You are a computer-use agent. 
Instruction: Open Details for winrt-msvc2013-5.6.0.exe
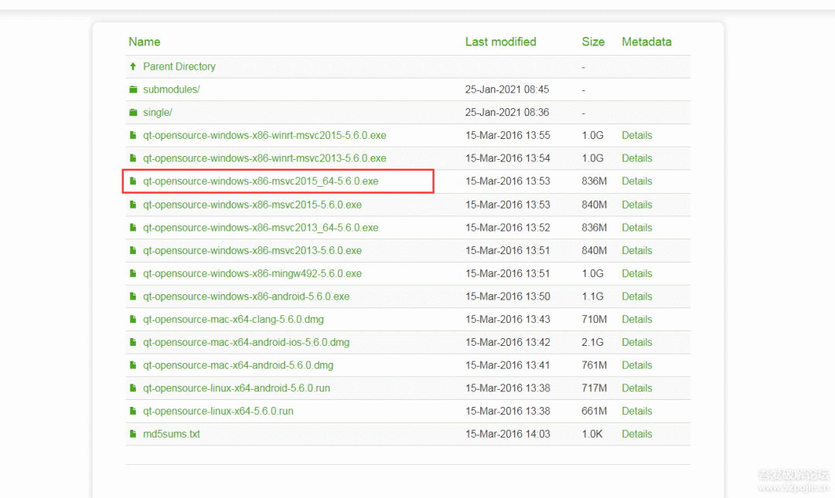(637, 158)
